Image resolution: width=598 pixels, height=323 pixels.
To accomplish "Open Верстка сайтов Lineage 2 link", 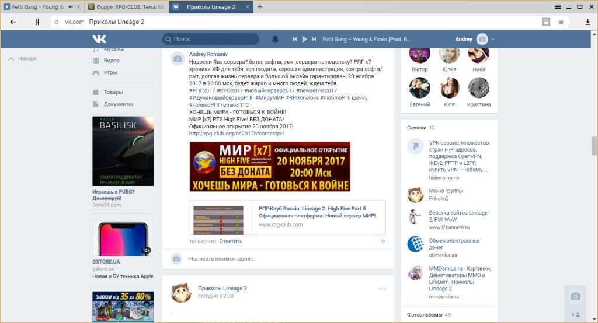I will (x=458, y=216).
